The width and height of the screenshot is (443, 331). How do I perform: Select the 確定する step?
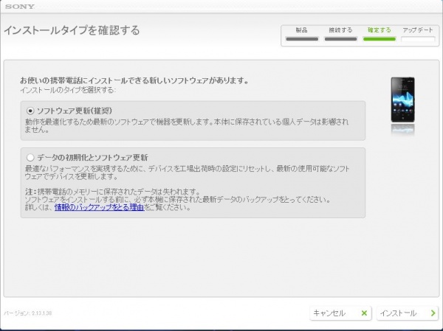point(379,30)
